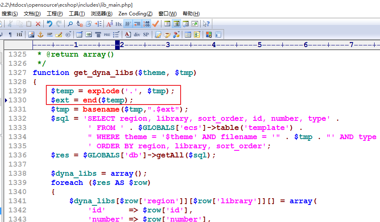Insert an anchor link with anchor icon
Viewport: 380px width, 222px height.
tap(40, 35)
